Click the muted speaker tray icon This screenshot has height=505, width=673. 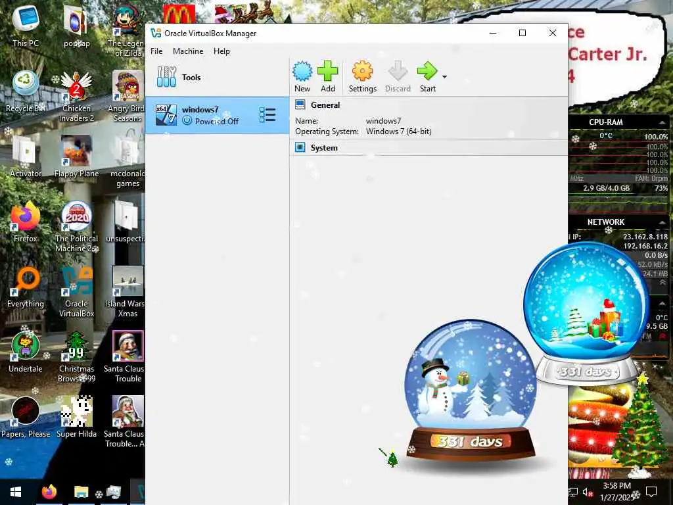(x=587, y=492)
